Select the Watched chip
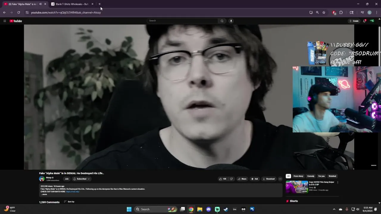Screen dimensions: 381x214 point(332,176)
